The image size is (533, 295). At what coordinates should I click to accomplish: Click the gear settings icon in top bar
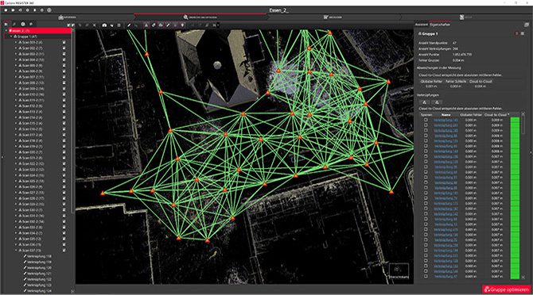click(27, 10)
